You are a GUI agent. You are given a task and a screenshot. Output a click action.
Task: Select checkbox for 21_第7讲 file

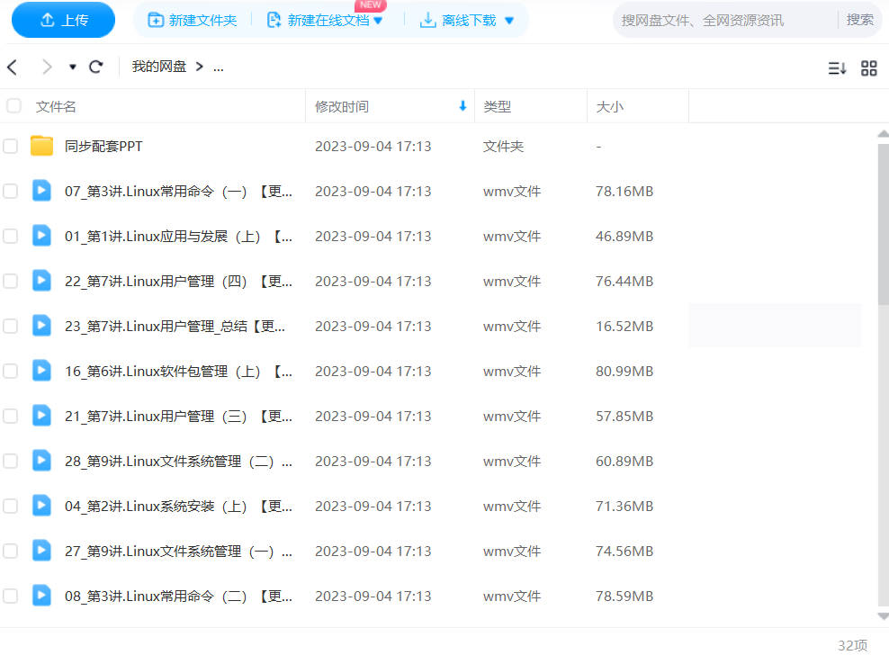[x=10, y=417]
